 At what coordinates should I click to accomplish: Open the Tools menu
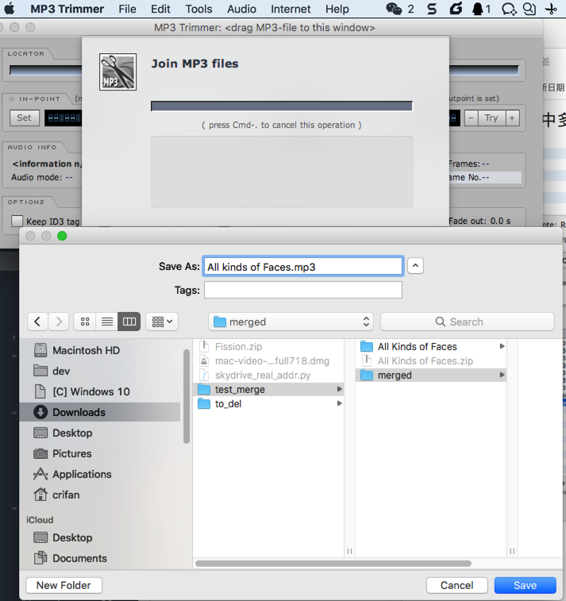[198, 9]
